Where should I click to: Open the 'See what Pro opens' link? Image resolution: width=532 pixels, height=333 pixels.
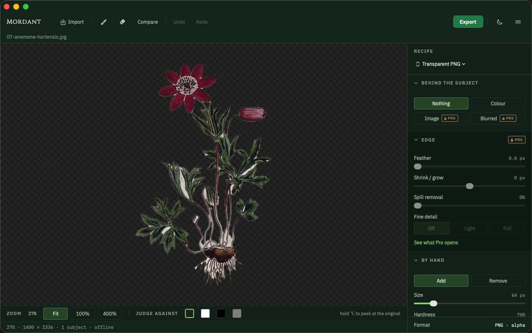coord(436,243)
